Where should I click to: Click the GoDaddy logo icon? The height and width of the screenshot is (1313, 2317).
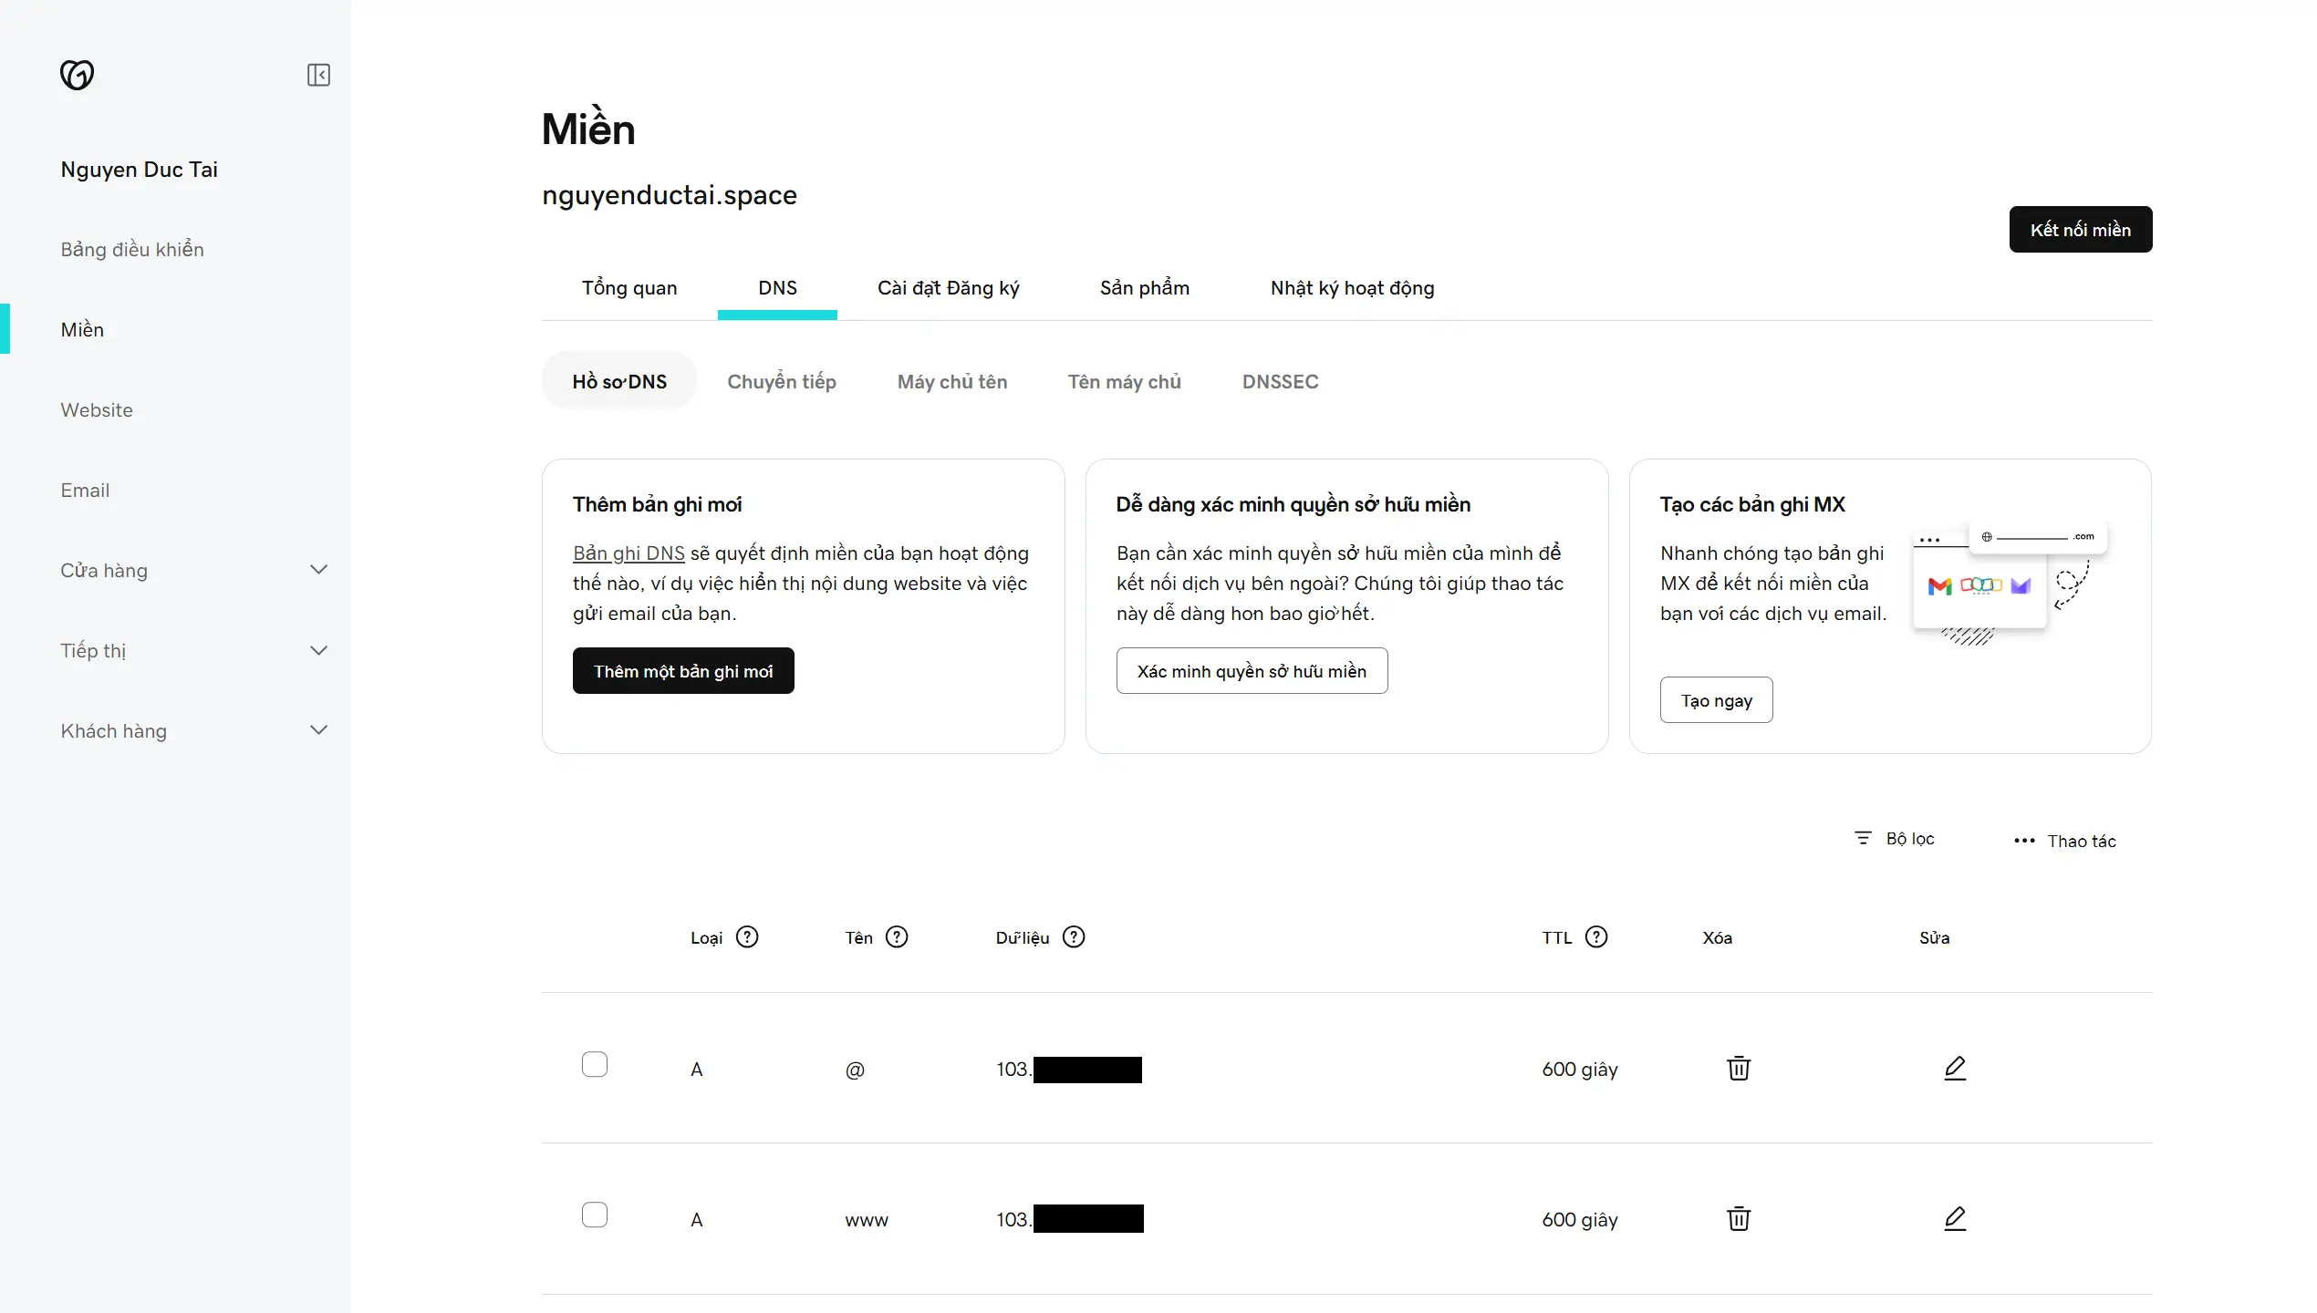[x=77, y=75]
